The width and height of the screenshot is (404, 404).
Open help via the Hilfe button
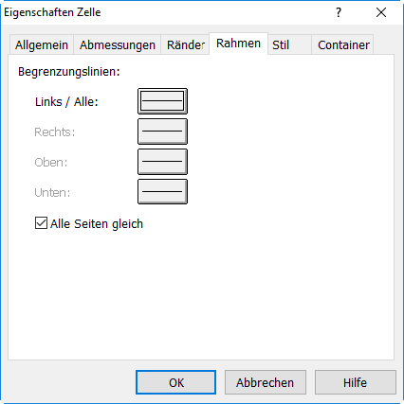pos(356,382)
